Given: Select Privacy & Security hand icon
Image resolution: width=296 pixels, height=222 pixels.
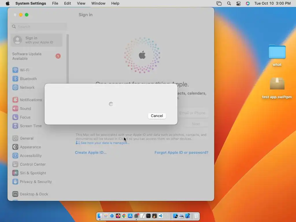Looking at the screenshot, I should 15,182.
